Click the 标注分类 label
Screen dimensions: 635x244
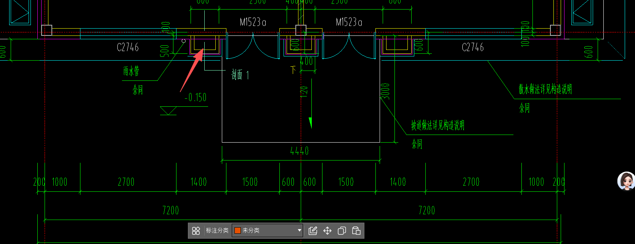click(217, 230)
